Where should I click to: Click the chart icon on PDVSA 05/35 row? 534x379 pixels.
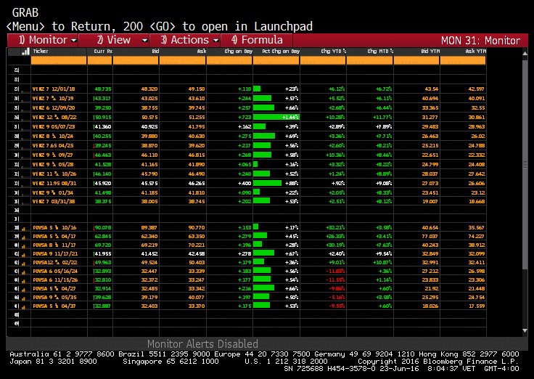tap(23, 298)
